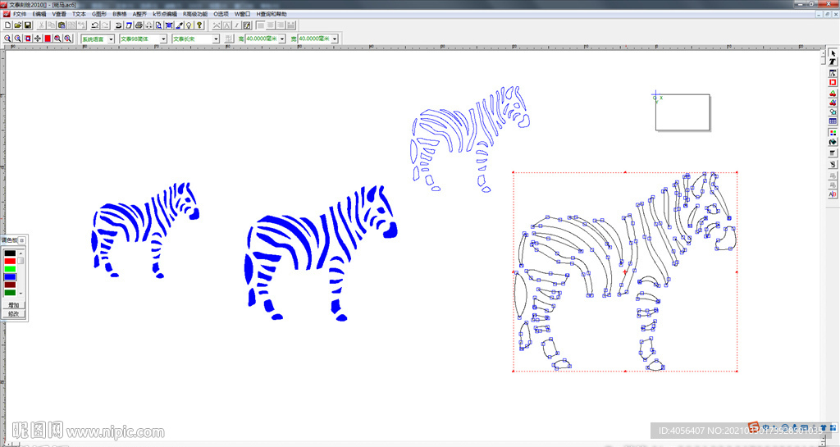Screen dimensions: 840x447
Task: Open the 系统语言 language dropdown
Action: click(111, 39)
